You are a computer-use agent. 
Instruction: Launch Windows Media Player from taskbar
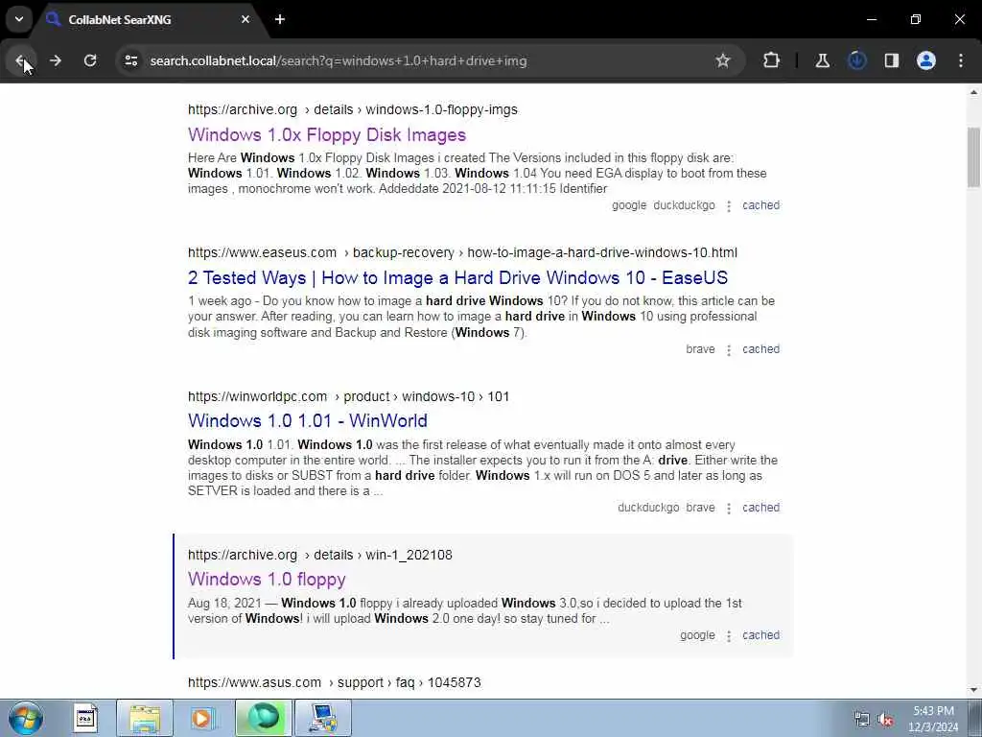tap(203, 718)
